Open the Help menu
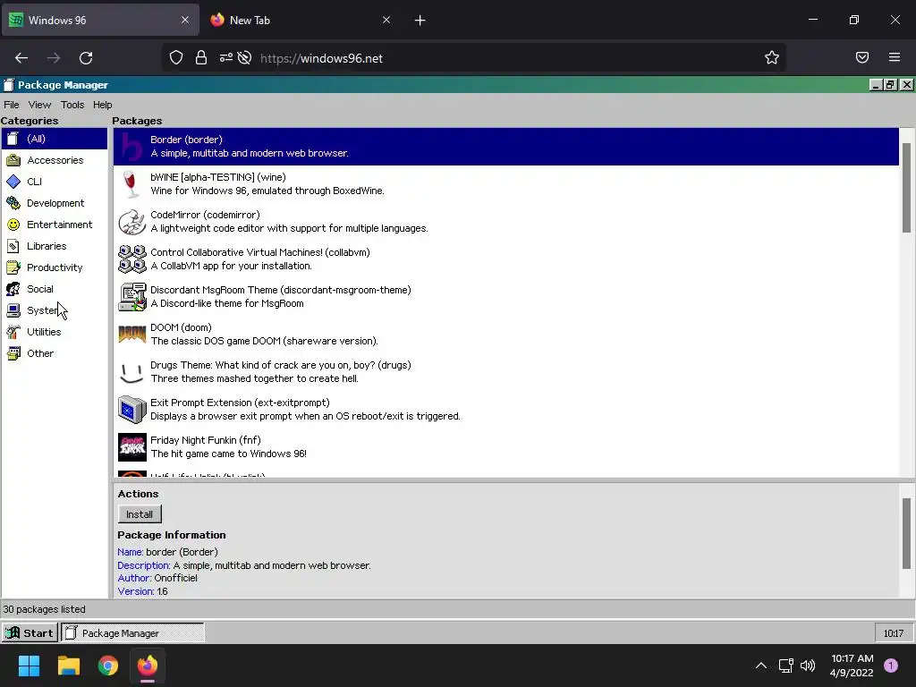This screenshot has height=687, width=916. [102, 106]
